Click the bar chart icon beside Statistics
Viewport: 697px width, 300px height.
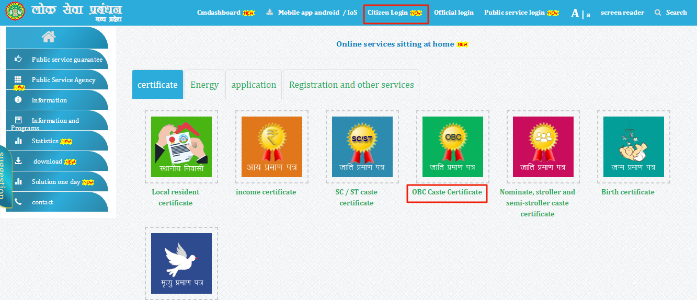[x=18, y=141]
